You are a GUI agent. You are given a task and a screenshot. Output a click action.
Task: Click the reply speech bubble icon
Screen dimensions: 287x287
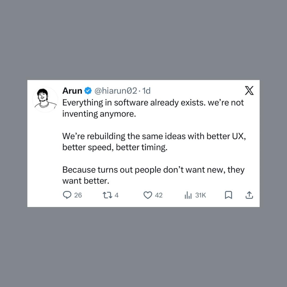click(x=67, y=195)
